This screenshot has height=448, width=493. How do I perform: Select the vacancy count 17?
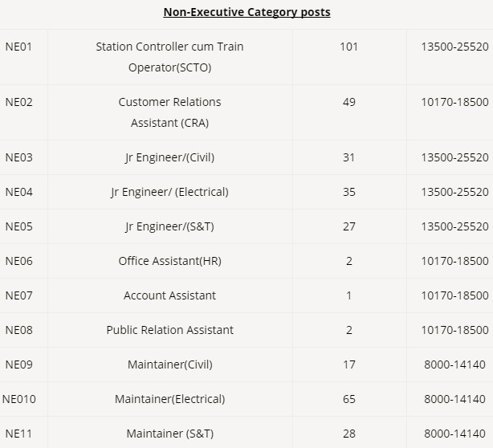pos(348,365)
